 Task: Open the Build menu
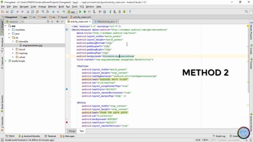click(61, 7)
